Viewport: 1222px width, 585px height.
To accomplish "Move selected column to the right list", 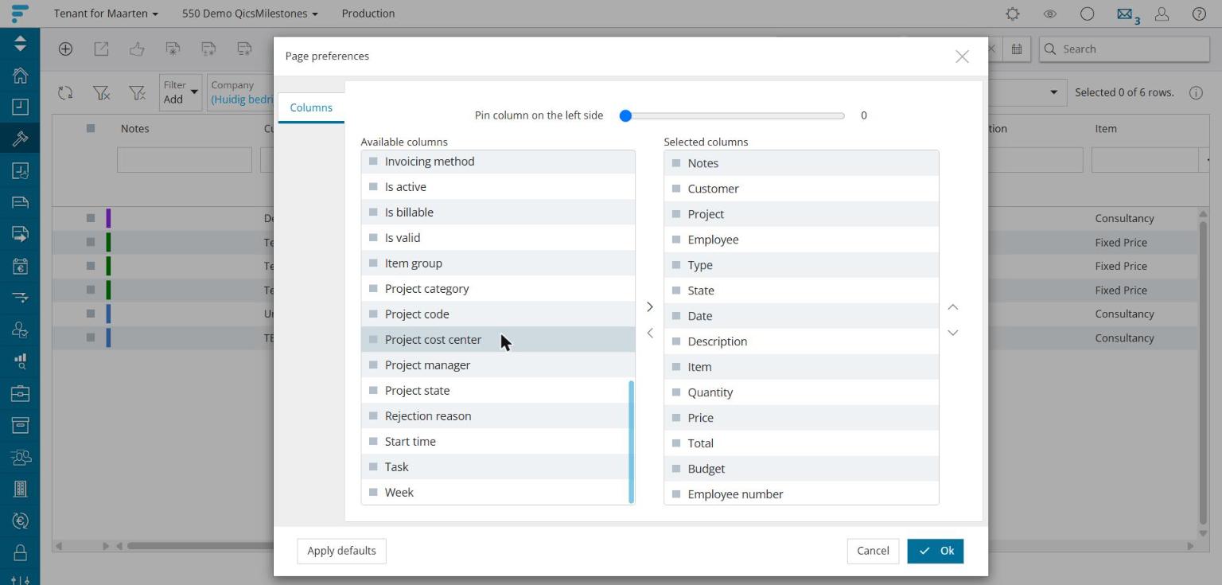I will pyautogui.click(x=650, y=307).
